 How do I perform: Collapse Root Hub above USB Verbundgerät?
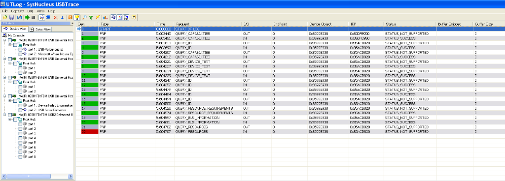10,45
